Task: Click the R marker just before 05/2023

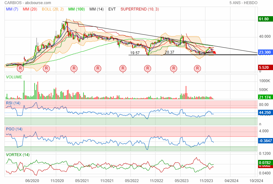Action: point(174,68)
